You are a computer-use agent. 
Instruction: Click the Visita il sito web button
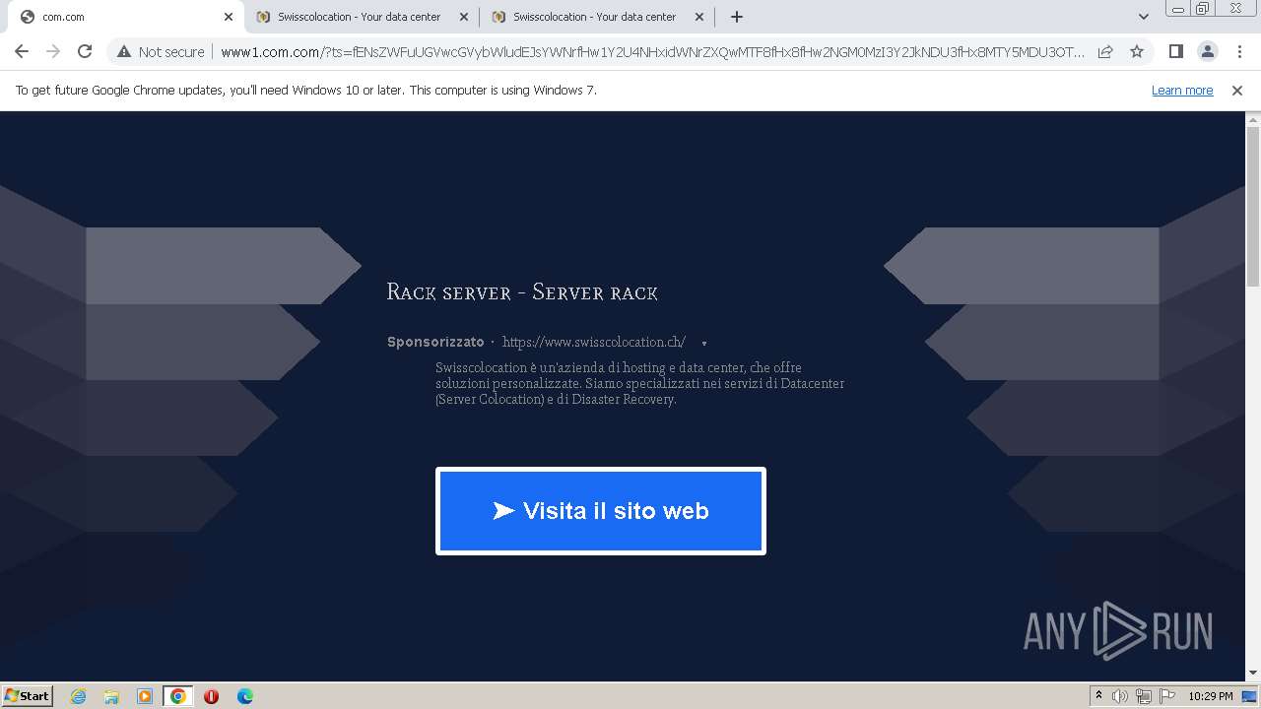click(x=601, y=511)
